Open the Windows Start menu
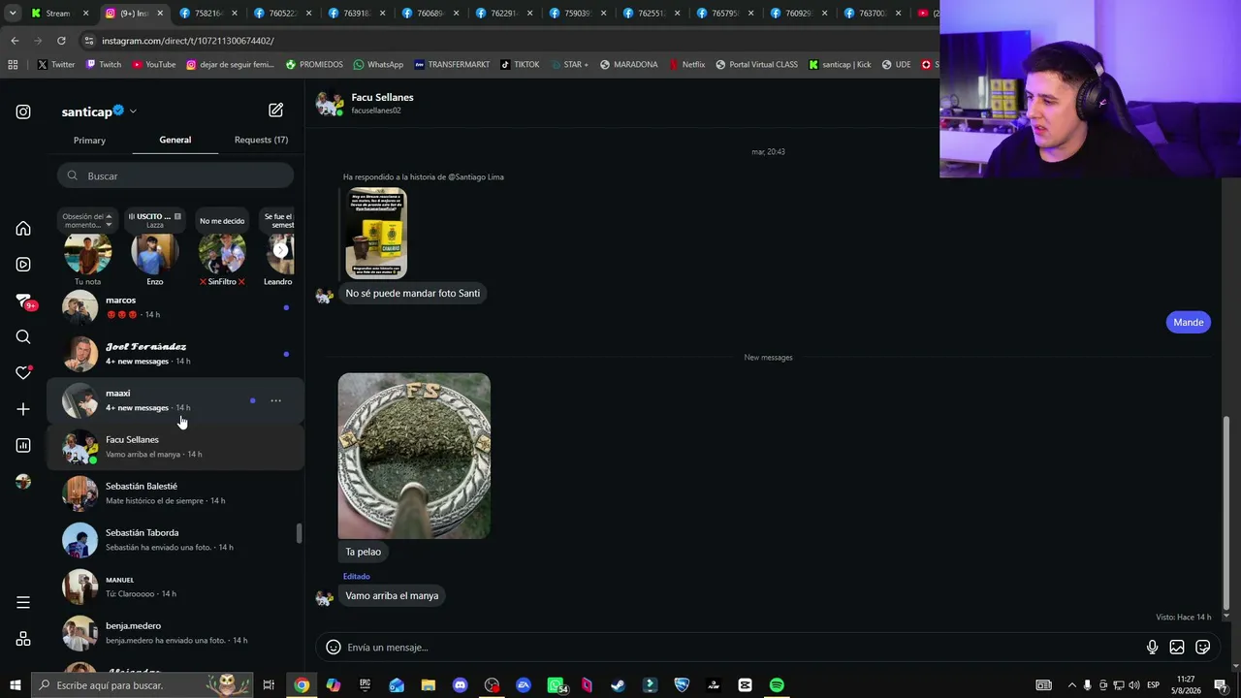This screenshot has width=1241, height=698. (x=16, y=685)
